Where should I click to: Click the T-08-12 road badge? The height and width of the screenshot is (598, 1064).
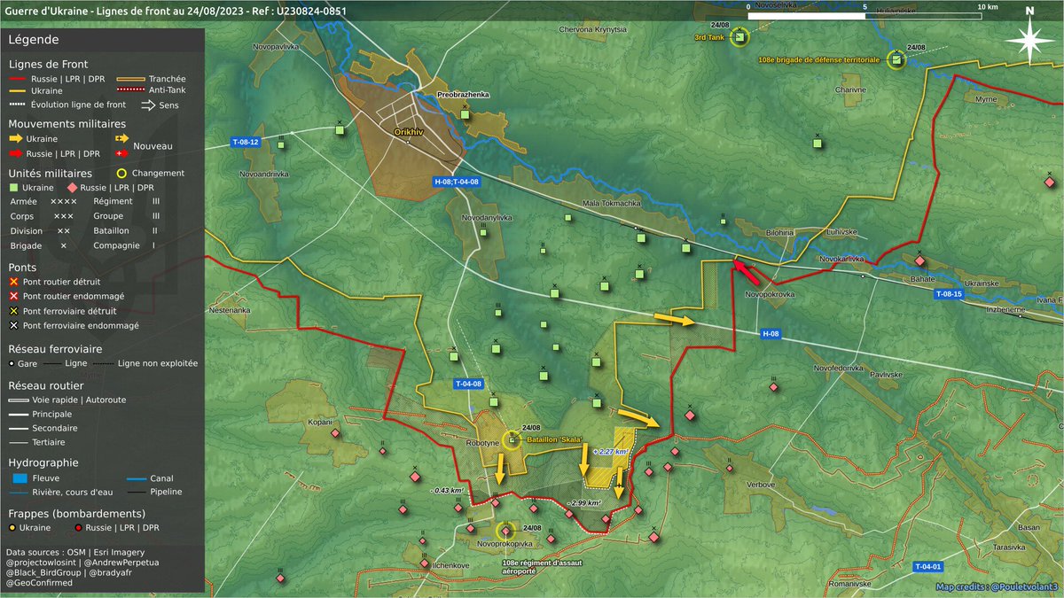[246, 143]
